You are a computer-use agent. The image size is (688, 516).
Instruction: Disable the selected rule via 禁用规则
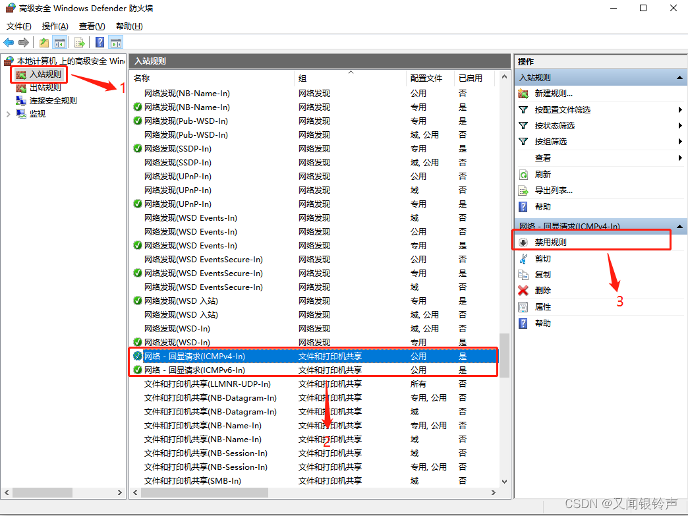click(550, 242)
